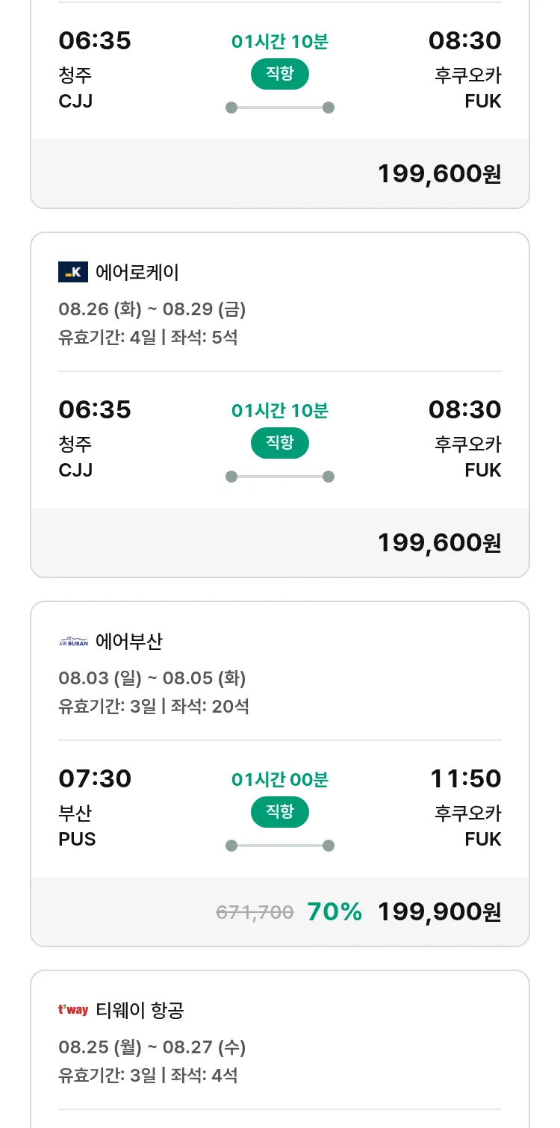Screen dimensions: 560x1128
Task: Click the Air Busan airline logo
Action: click(x=73, y=641)
